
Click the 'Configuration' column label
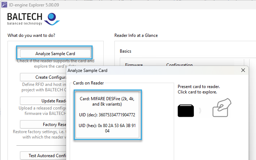click(179, 65)
